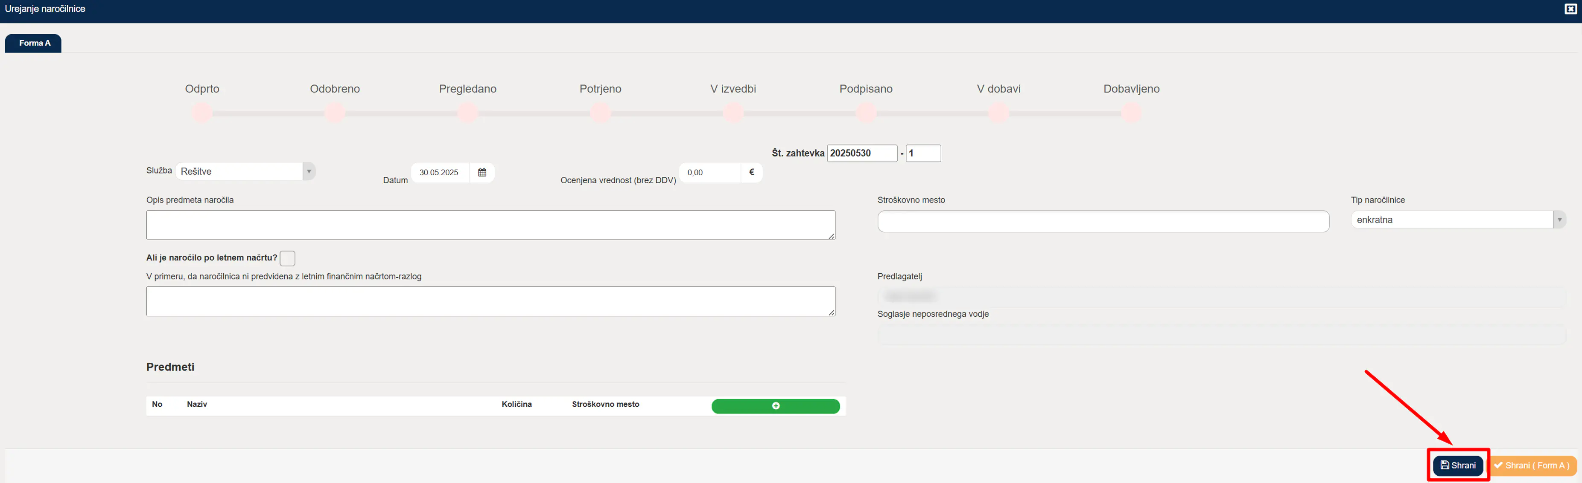Open the Datum calendar picker icon
This screenshot has height=483, width=1582.
(482, 172)
